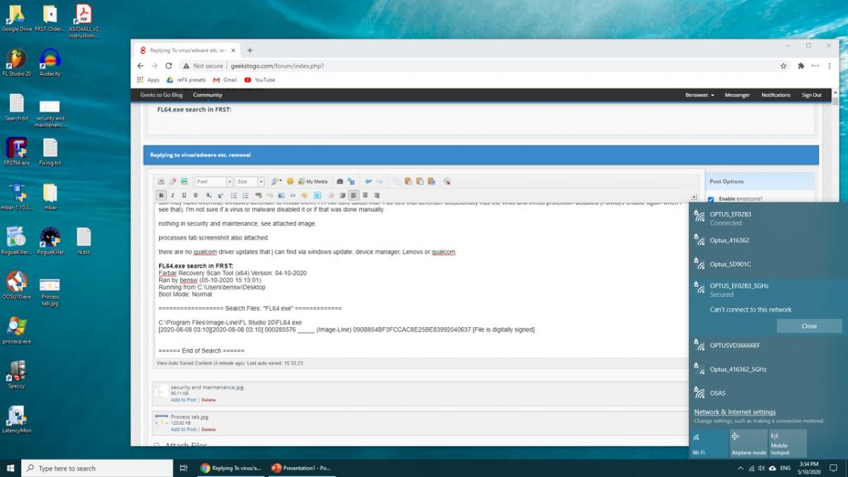Toggle bold formatting in the reply editor
The width and height of the screenshot is (848, 477).
[161, 195]
